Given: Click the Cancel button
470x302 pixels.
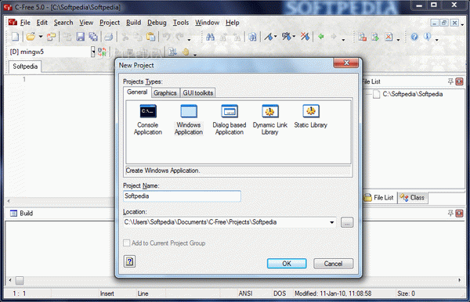Looking at the screenshot, I should tap(334, 264).
